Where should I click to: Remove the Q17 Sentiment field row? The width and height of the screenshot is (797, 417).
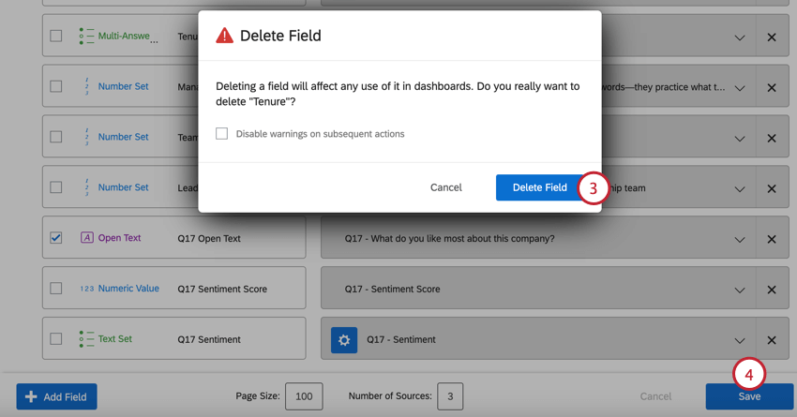pyautogui.click(x=772, y=340)
